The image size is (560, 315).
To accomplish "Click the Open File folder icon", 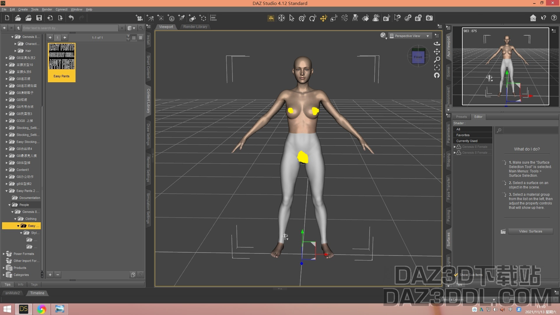I will (18, 18).
